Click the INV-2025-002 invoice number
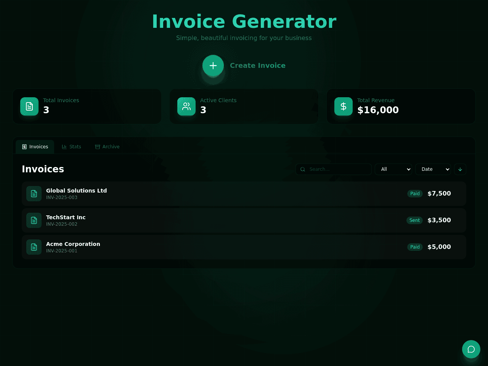488x366 pixels. click(62, 224)
